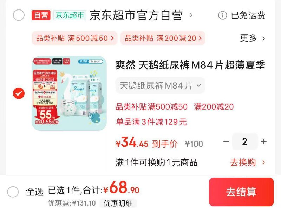Uncheck the selected diaper product
The height and width of the screenshot is (208, 281).
(19, 93)
